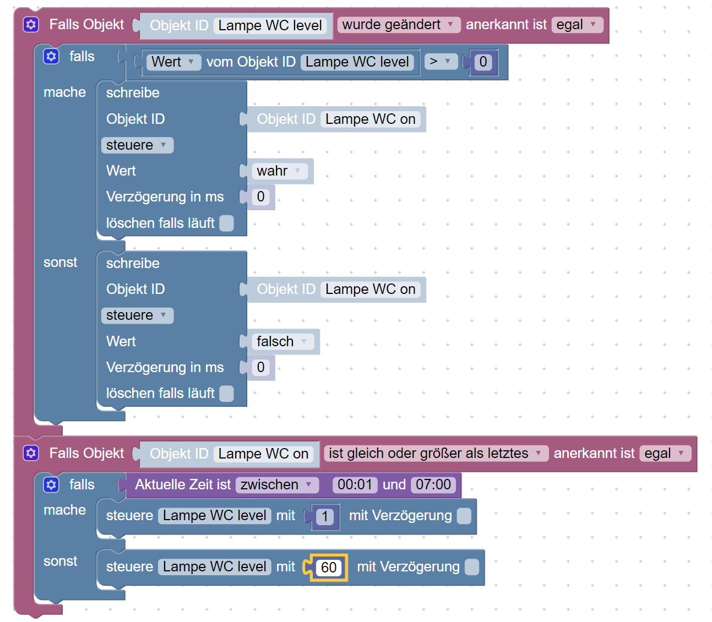Toggle 'löschen falls läuft' checkbox in sonst block

click(x=226, y=393)
